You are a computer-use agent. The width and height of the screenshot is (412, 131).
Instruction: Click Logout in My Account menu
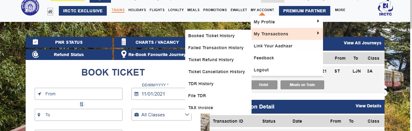coord(261,70)
